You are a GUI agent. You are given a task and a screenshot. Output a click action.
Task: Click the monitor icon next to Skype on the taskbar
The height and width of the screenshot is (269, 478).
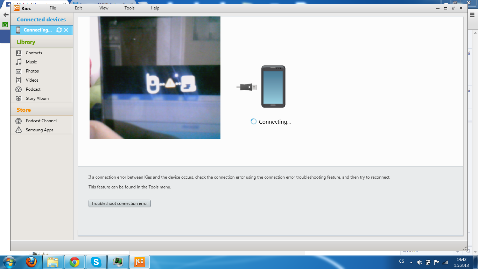point(118,262)
